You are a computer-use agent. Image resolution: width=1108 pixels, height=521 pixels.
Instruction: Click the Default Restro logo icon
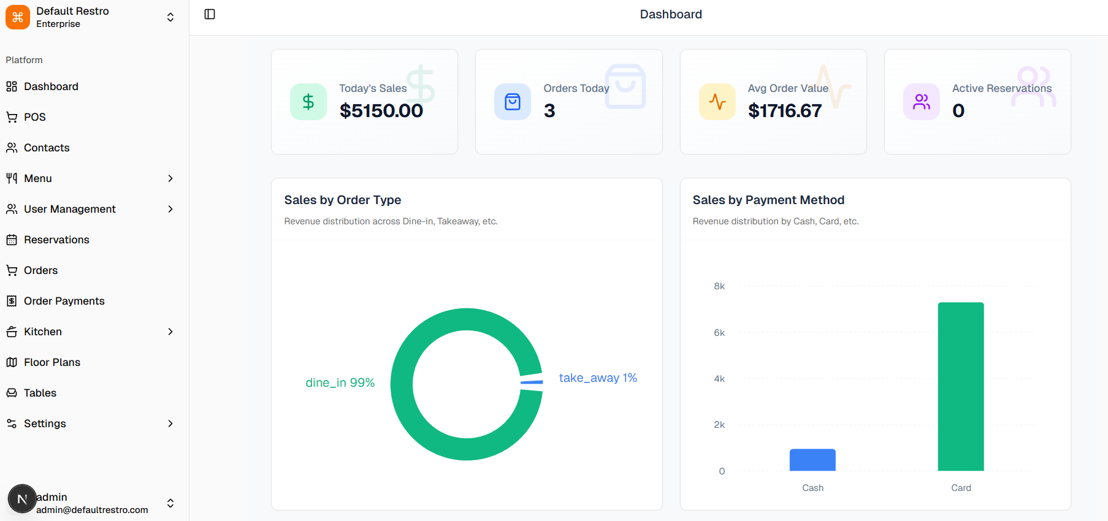coord(18,17)
